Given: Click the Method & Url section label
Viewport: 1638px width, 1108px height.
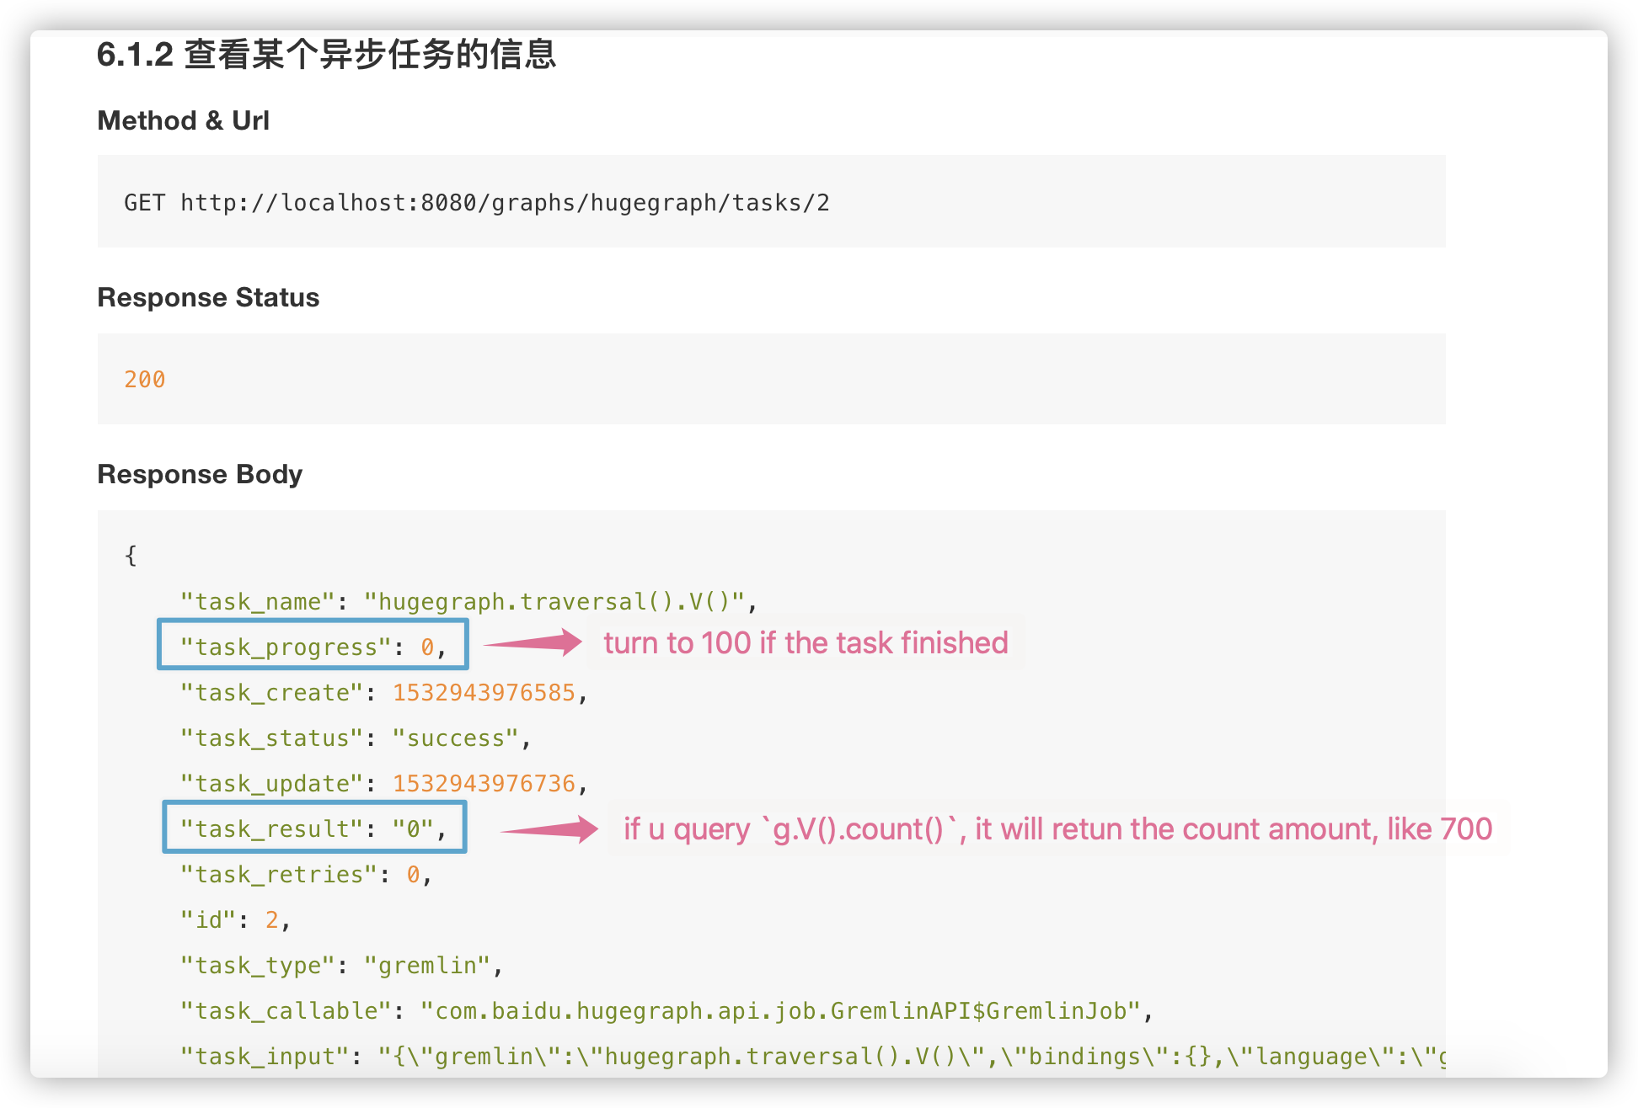Looking at the screenshot, I should pos(183,120).
